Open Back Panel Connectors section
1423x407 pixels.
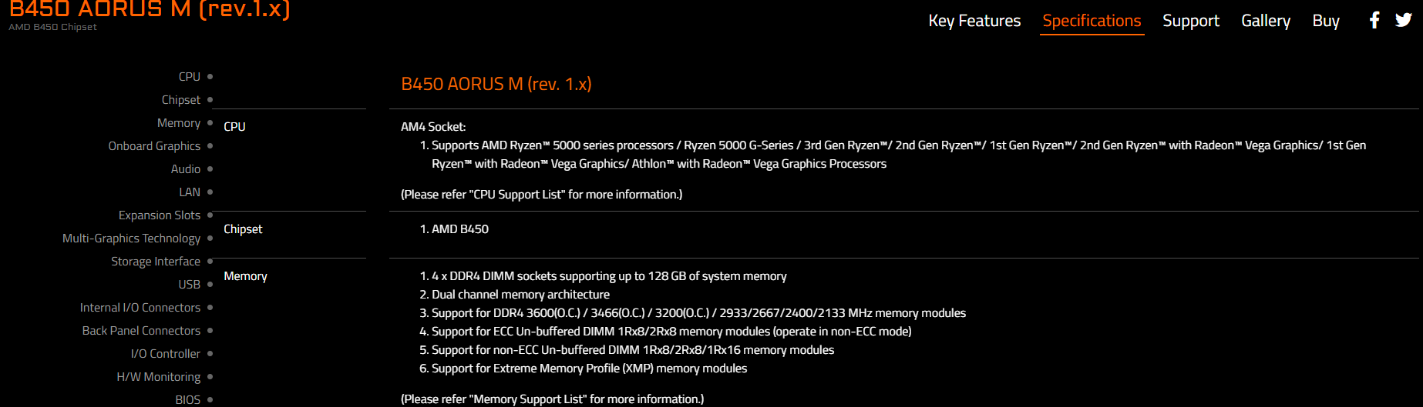coord(141,331)
